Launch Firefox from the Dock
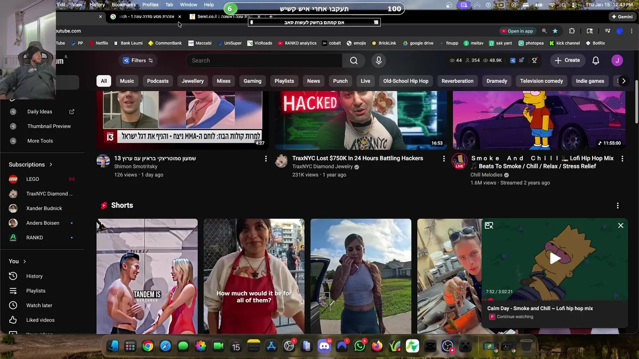This screenshot has width=639, height=359. [x=377, y=346]
